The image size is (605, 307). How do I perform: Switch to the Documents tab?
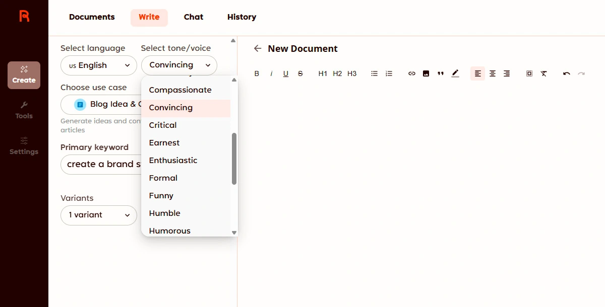click(x=92, y=17)
